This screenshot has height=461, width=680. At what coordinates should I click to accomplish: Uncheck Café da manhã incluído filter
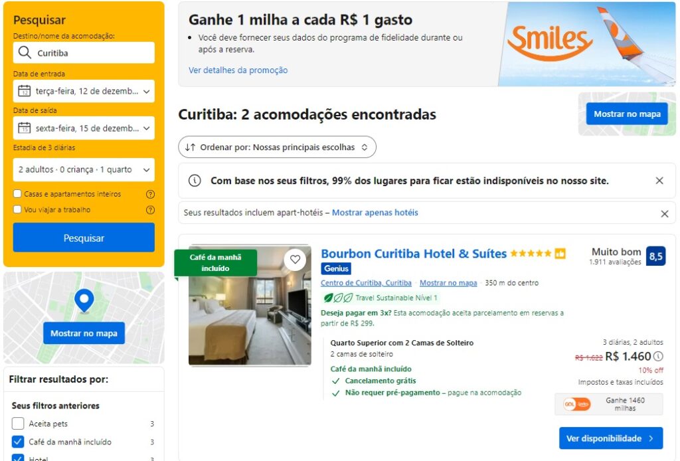pos(18,442)
